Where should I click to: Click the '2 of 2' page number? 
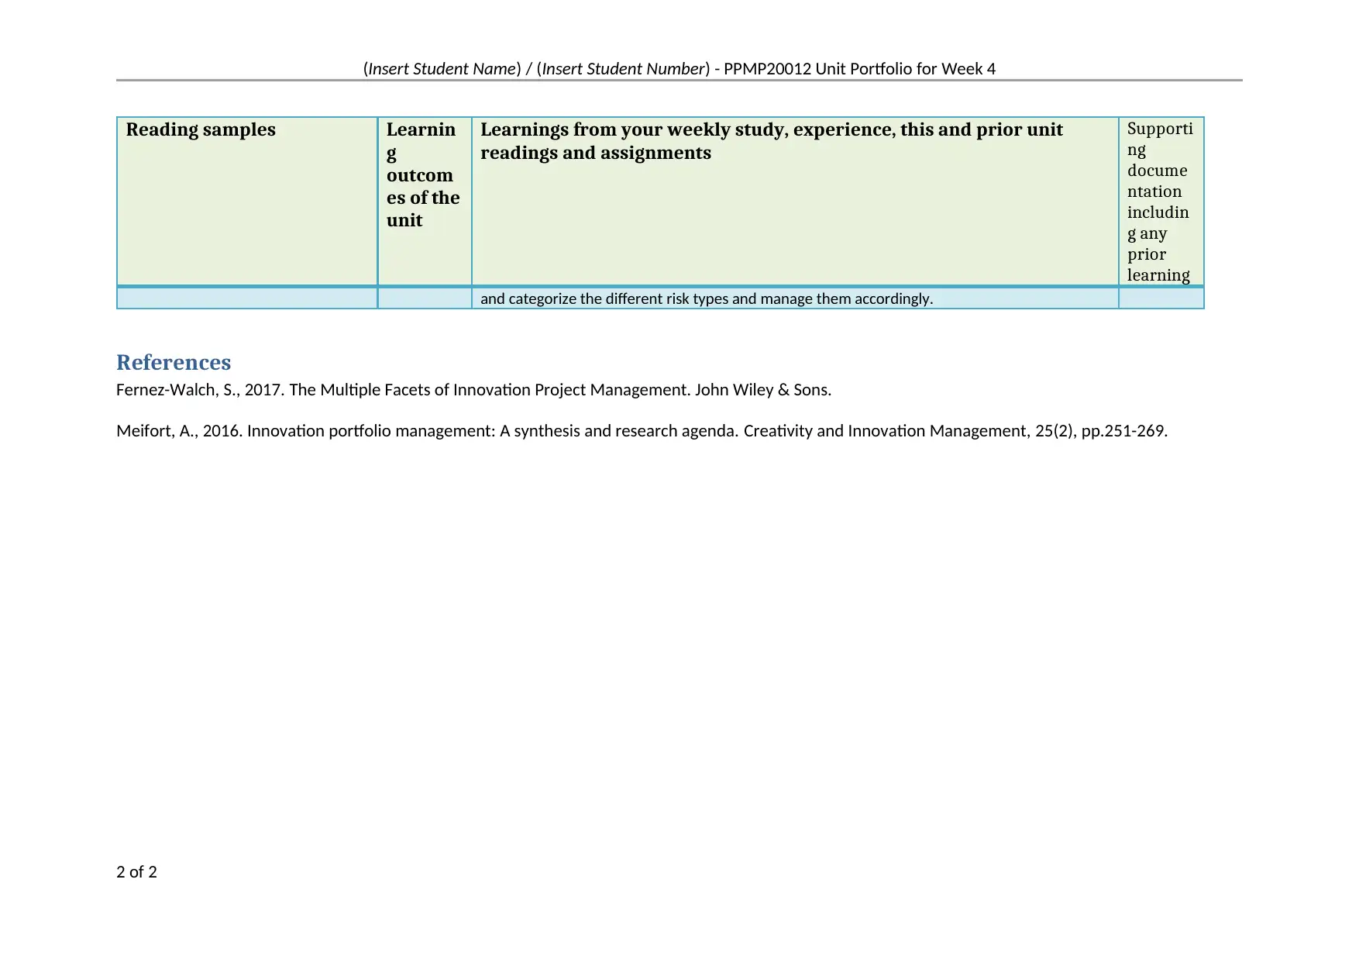point(136,872)
